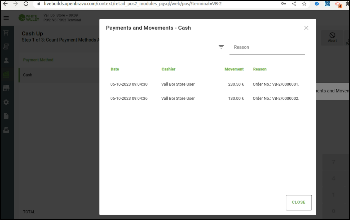
Task: Click the extension icon with badge 4
Action: (338, 4)
